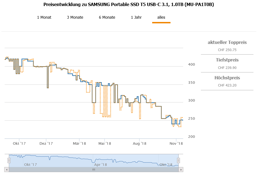Click the Dez '17 x-axis label
Image resolution: width=257 pixels, height=176 pixels.
[x=46, y=143]
